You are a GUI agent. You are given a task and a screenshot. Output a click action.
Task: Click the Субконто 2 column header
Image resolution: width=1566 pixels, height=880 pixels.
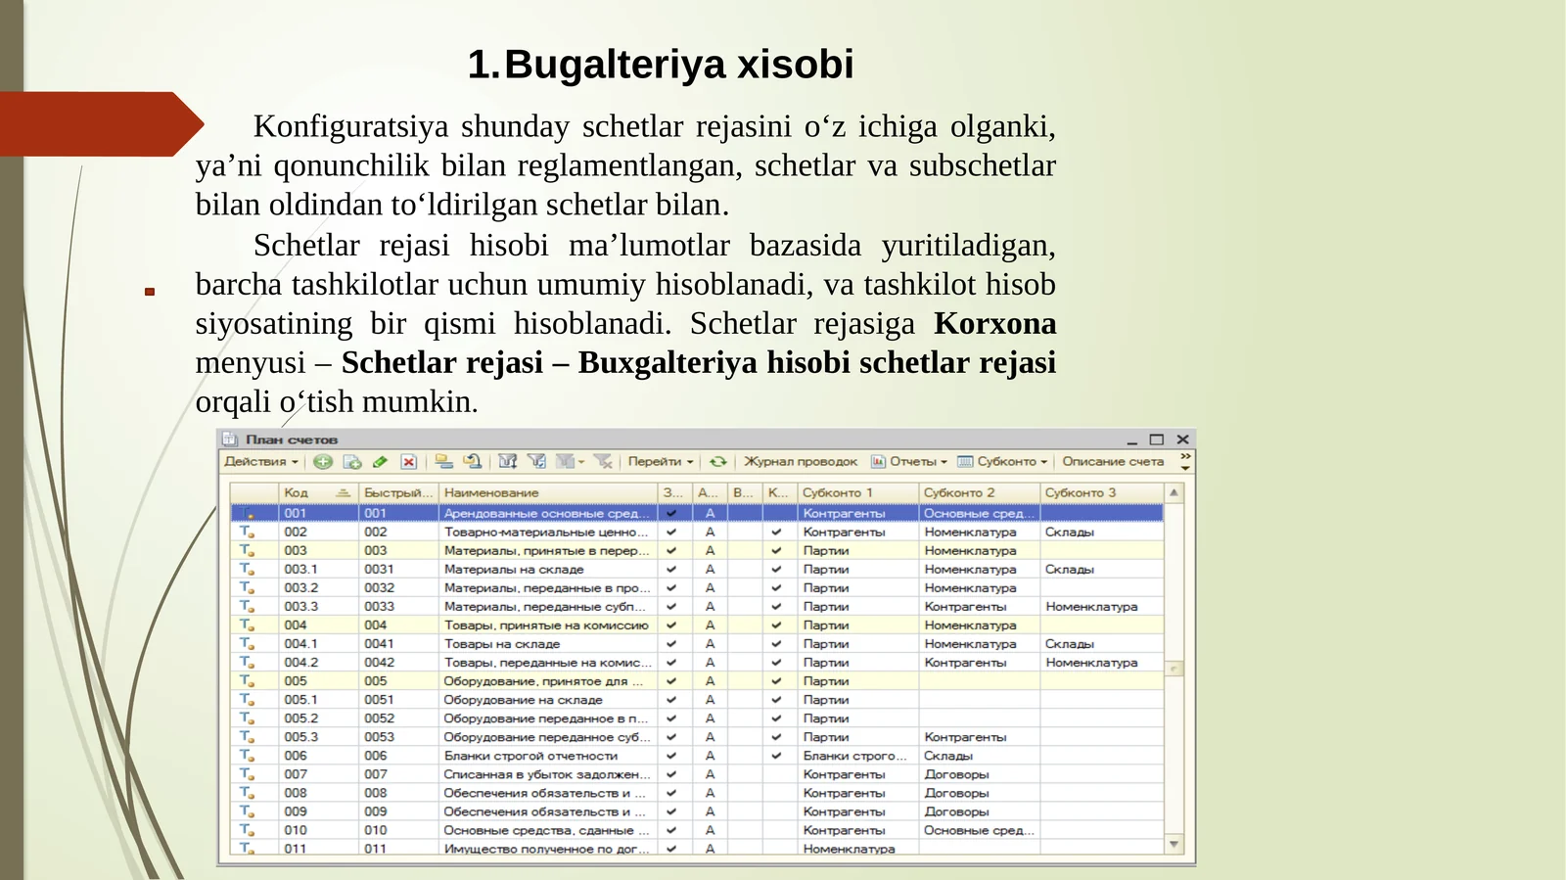980,492
